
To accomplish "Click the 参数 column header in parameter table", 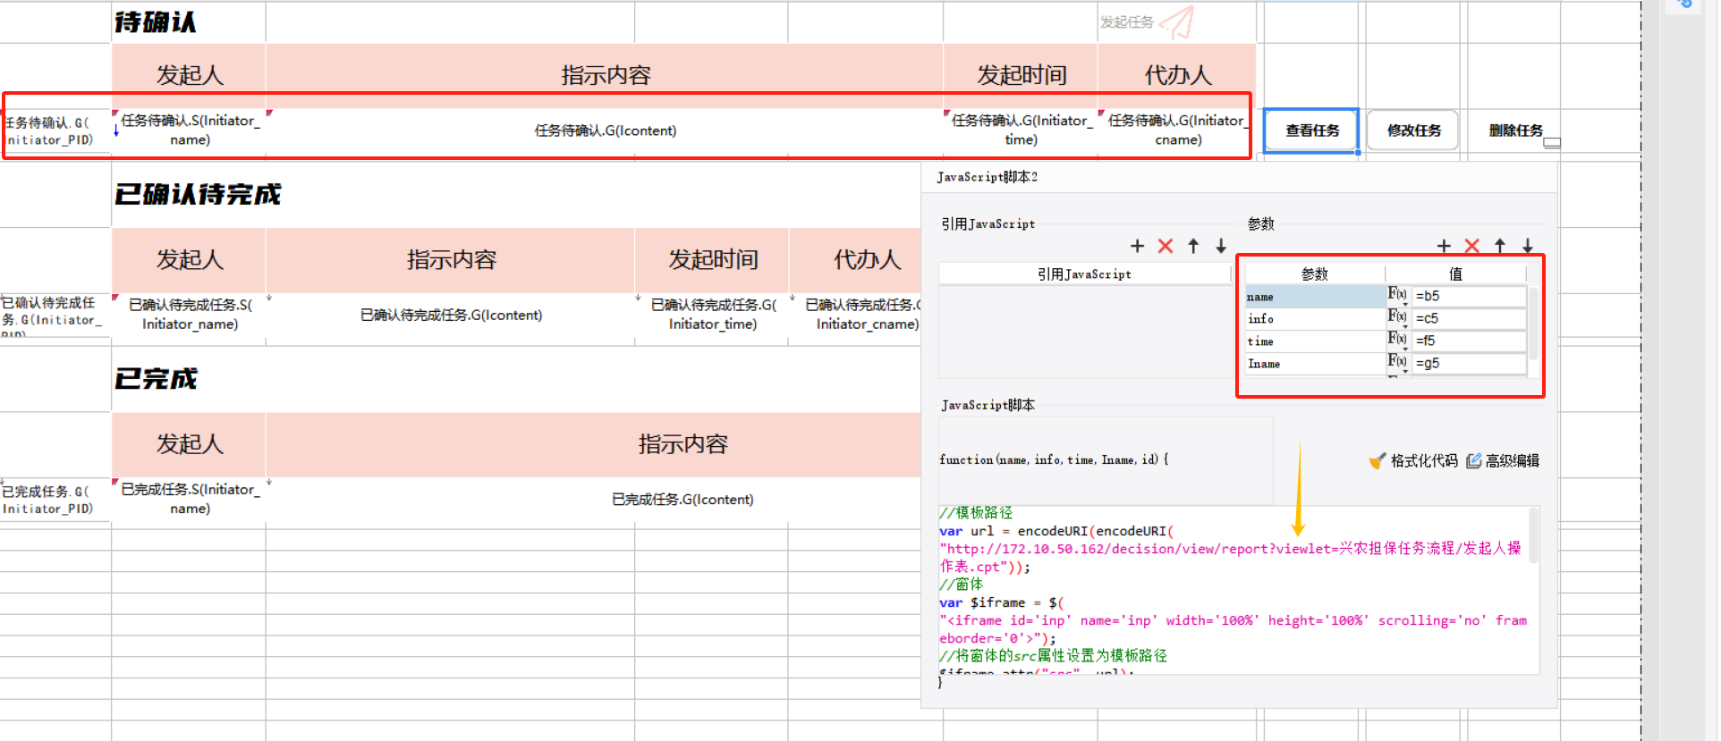I will click(1315, 274).
